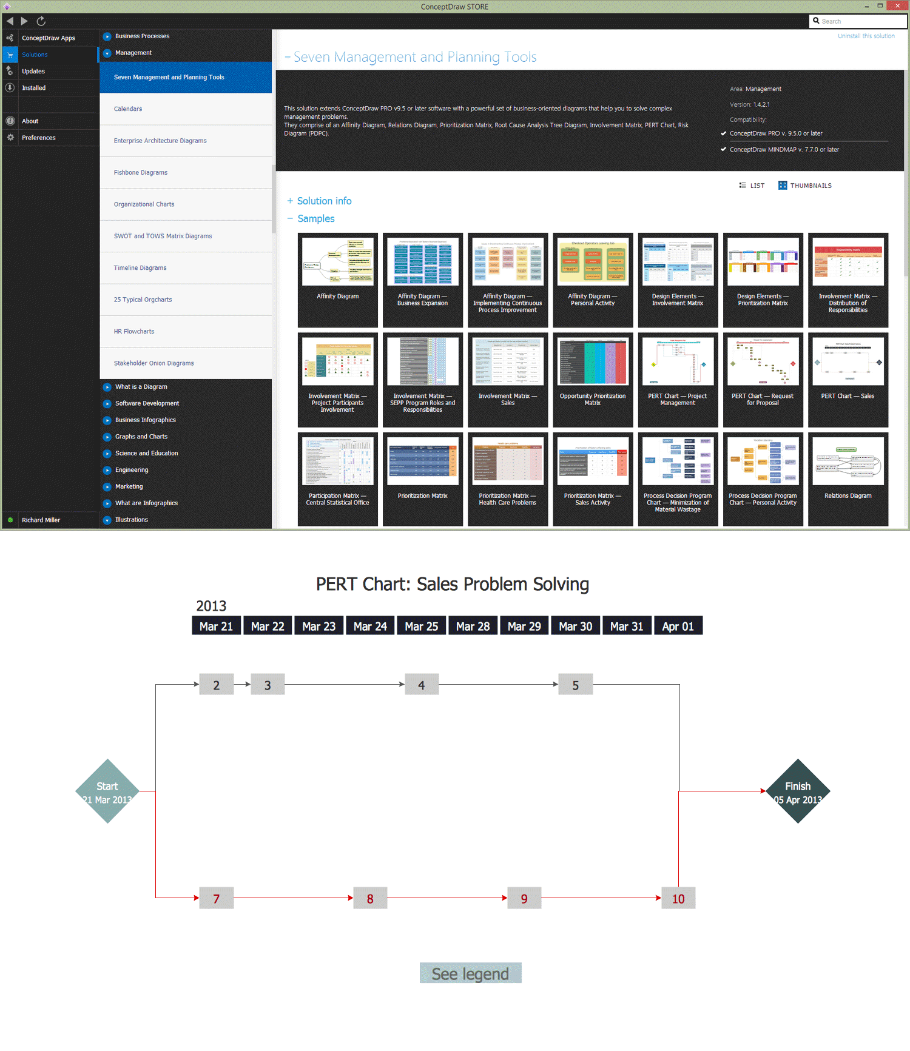Image resolution: width=910 pixels, height=1051 pixels.
Task: Click the Updates sidebar icon
Action: [10, 71]
